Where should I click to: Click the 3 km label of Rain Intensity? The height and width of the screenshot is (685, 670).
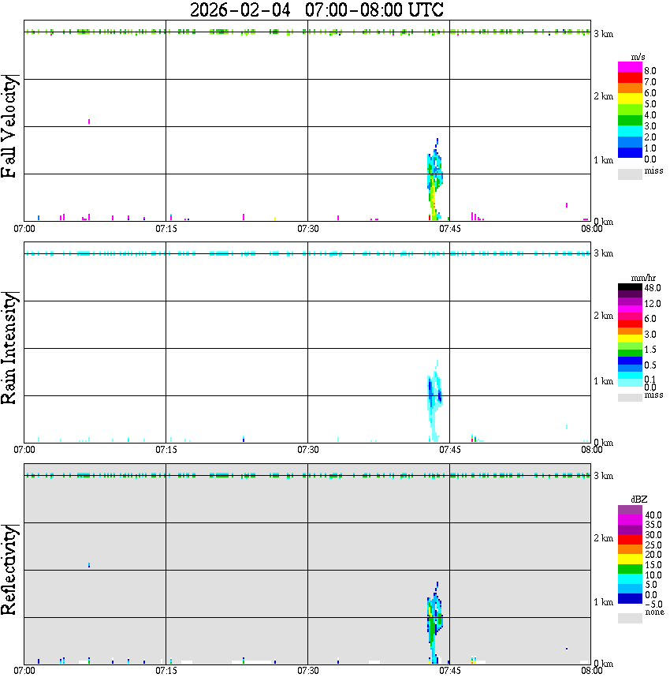pos(603,253)
